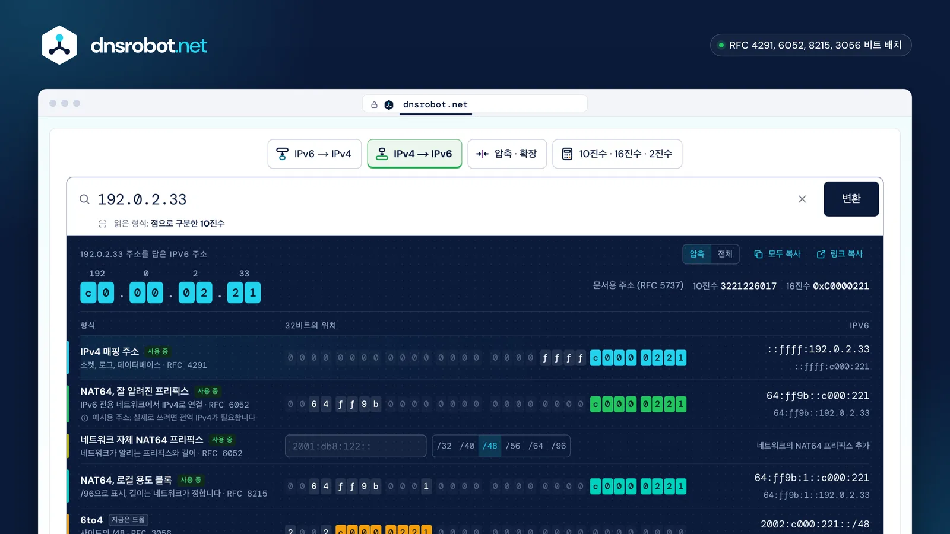Click the info icon in the NAT64 note
The image size is (950, 534).
pyautogui.click(x=84, y=418)
